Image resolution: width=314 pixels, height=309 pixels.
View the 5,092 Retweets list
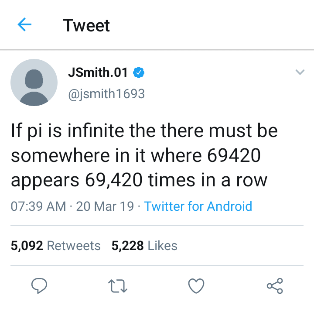pyautogui.click(x=56, y=246)
